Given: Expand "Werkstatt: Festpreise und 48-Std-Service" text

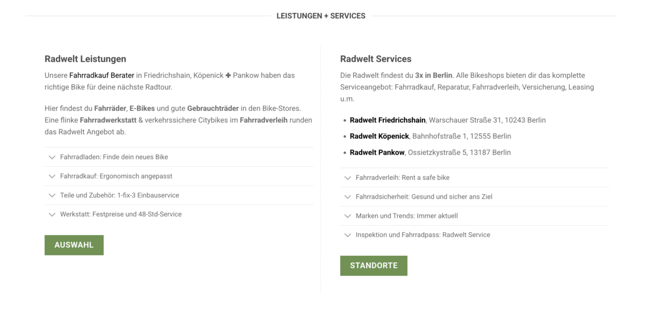Looking at the screenshot, I should tap(121, 215).
